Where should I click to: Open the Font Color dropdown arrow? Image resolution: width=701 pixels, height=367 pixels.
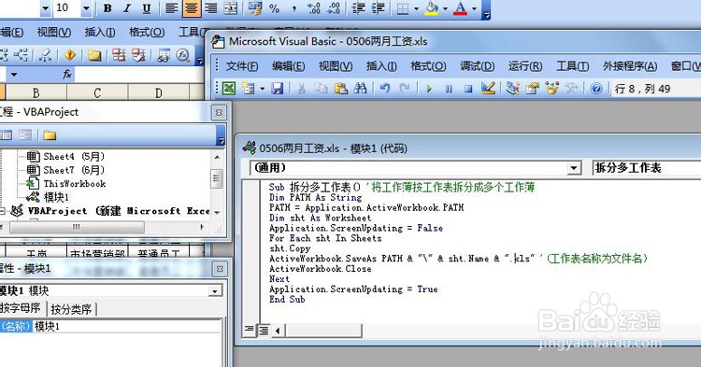pyautogui.click(x=474, y=8)
